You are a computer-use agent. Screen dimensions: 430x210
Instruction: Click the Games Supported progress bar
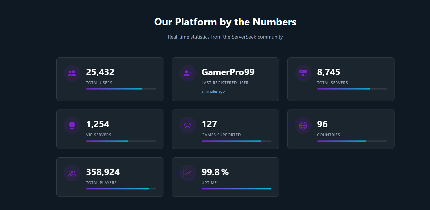click(236, 141)
